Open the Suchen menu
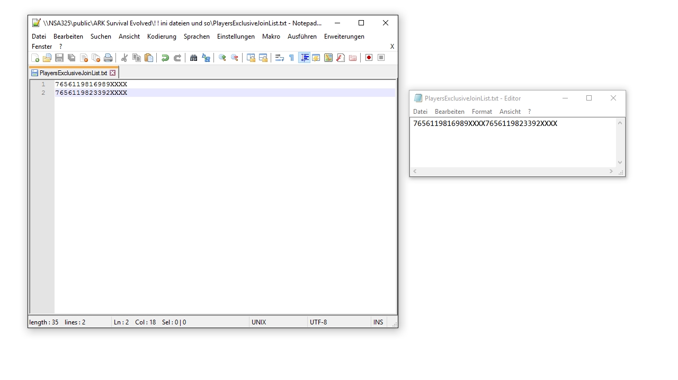 coord(101,37)
